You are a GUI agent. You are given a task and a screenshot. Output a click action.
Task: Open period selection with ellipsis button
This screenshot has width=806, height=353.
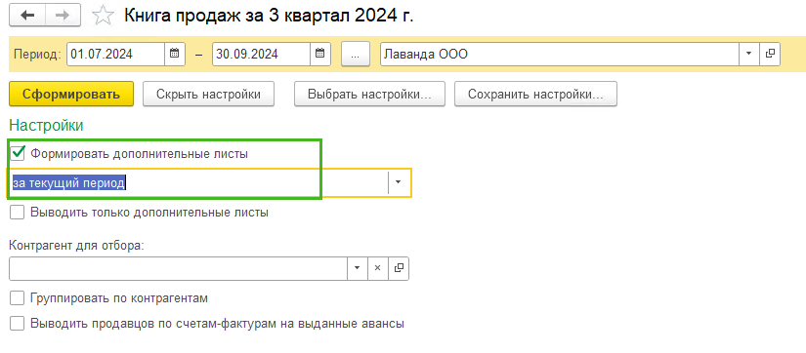356,55
